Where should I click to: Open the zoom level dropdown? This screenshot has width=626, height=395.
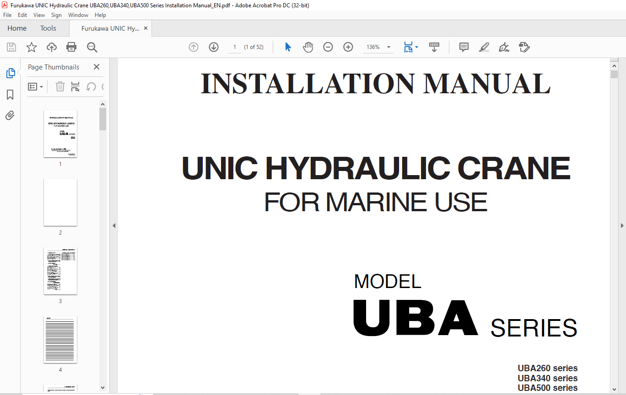(389, 47)
